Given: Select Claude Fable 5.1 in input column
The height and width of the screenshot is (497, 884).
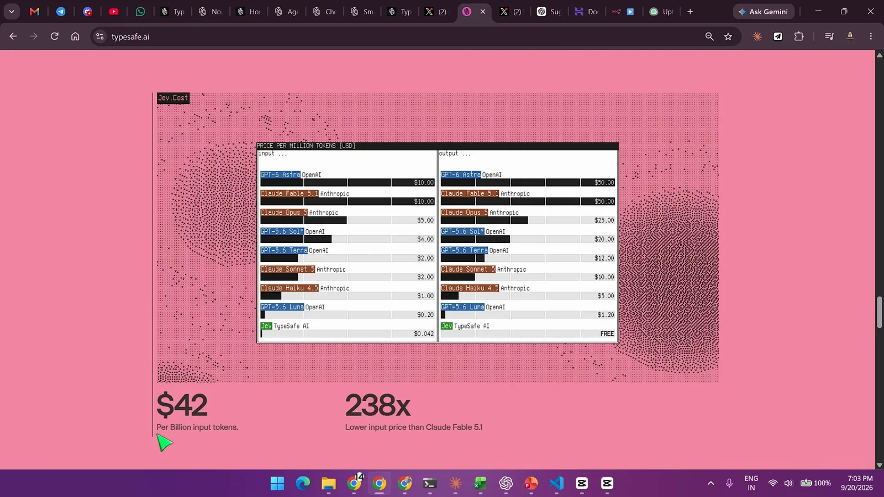Looking at the screenshot, I should coord(290,193).
